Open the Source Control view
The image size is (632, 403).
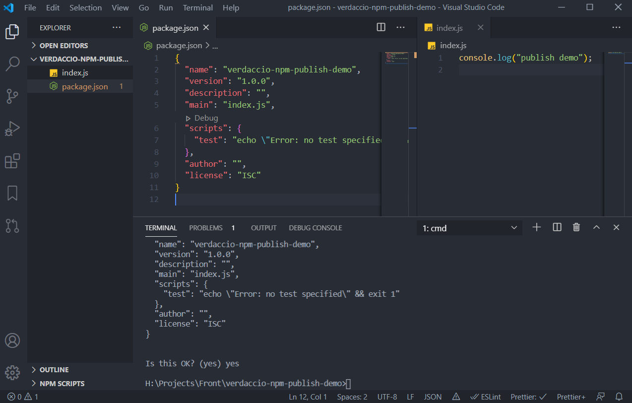coord(12,96)
